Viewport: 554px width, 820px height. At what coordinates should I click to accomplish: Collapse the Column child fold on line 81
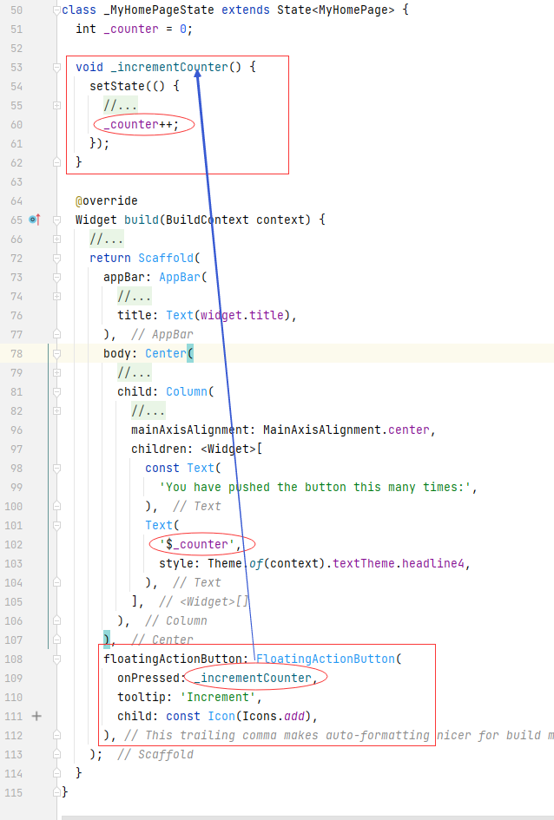pos(56,391)
